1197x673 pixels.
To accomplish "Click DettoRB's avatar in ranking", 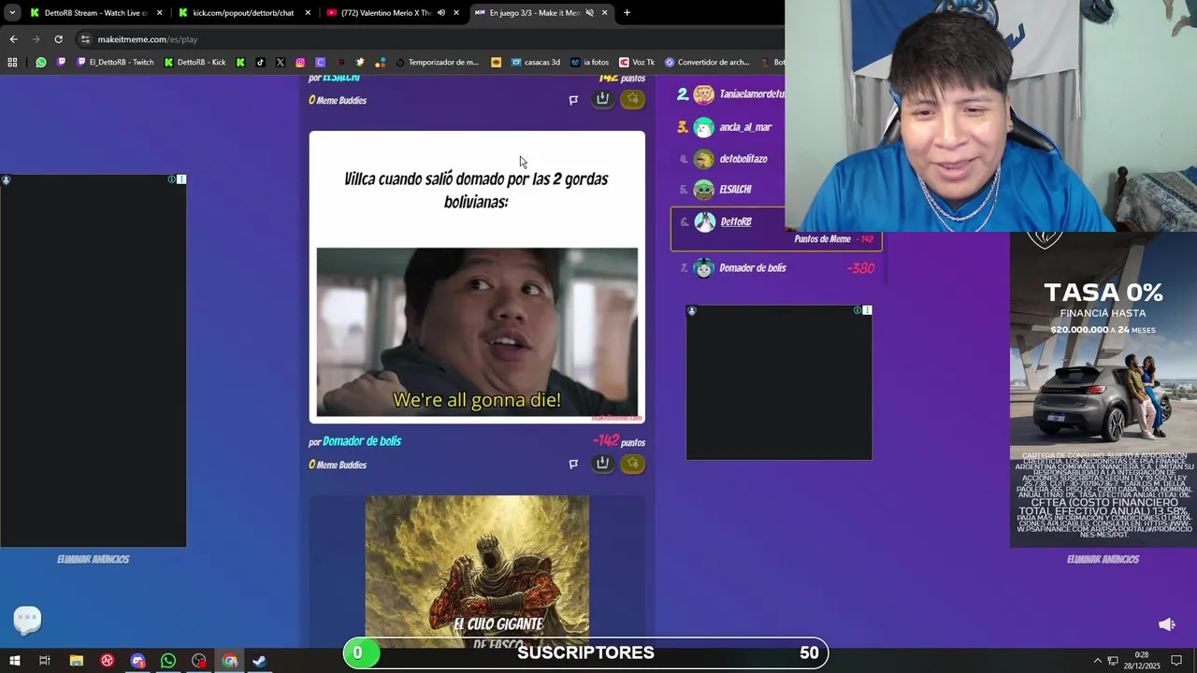I will (x=705, y=222).
